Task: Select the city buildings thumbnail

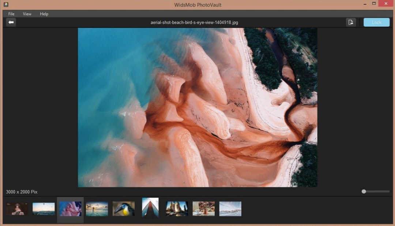Action: pyautogui.click(x=177, y=208)
